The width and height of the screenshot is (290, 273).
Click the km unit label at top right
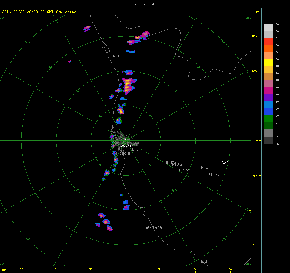point(257,12)
